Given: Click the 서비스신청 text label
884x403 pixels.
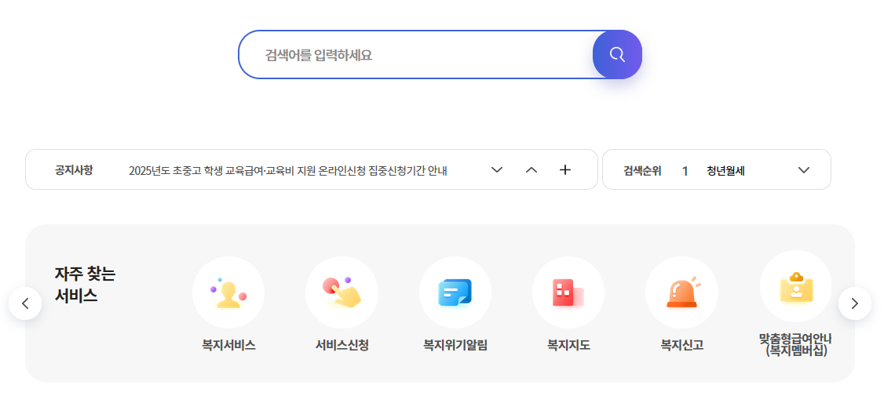Looking at the screenshot, I should tap(342, 345).
